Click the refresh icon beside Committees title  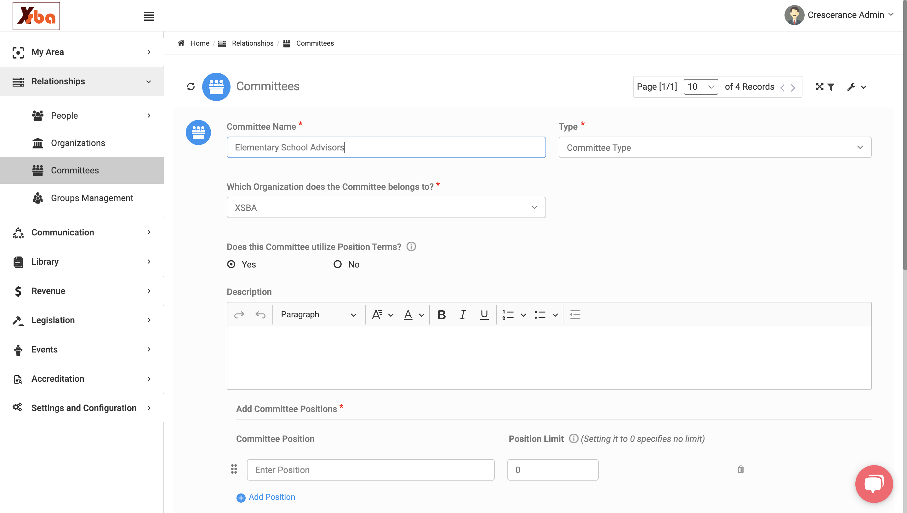[191, 87]
